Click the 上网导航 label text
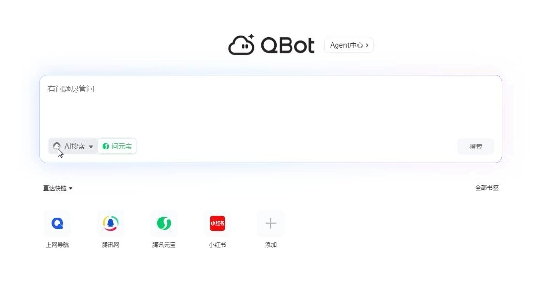 point(58,245)
